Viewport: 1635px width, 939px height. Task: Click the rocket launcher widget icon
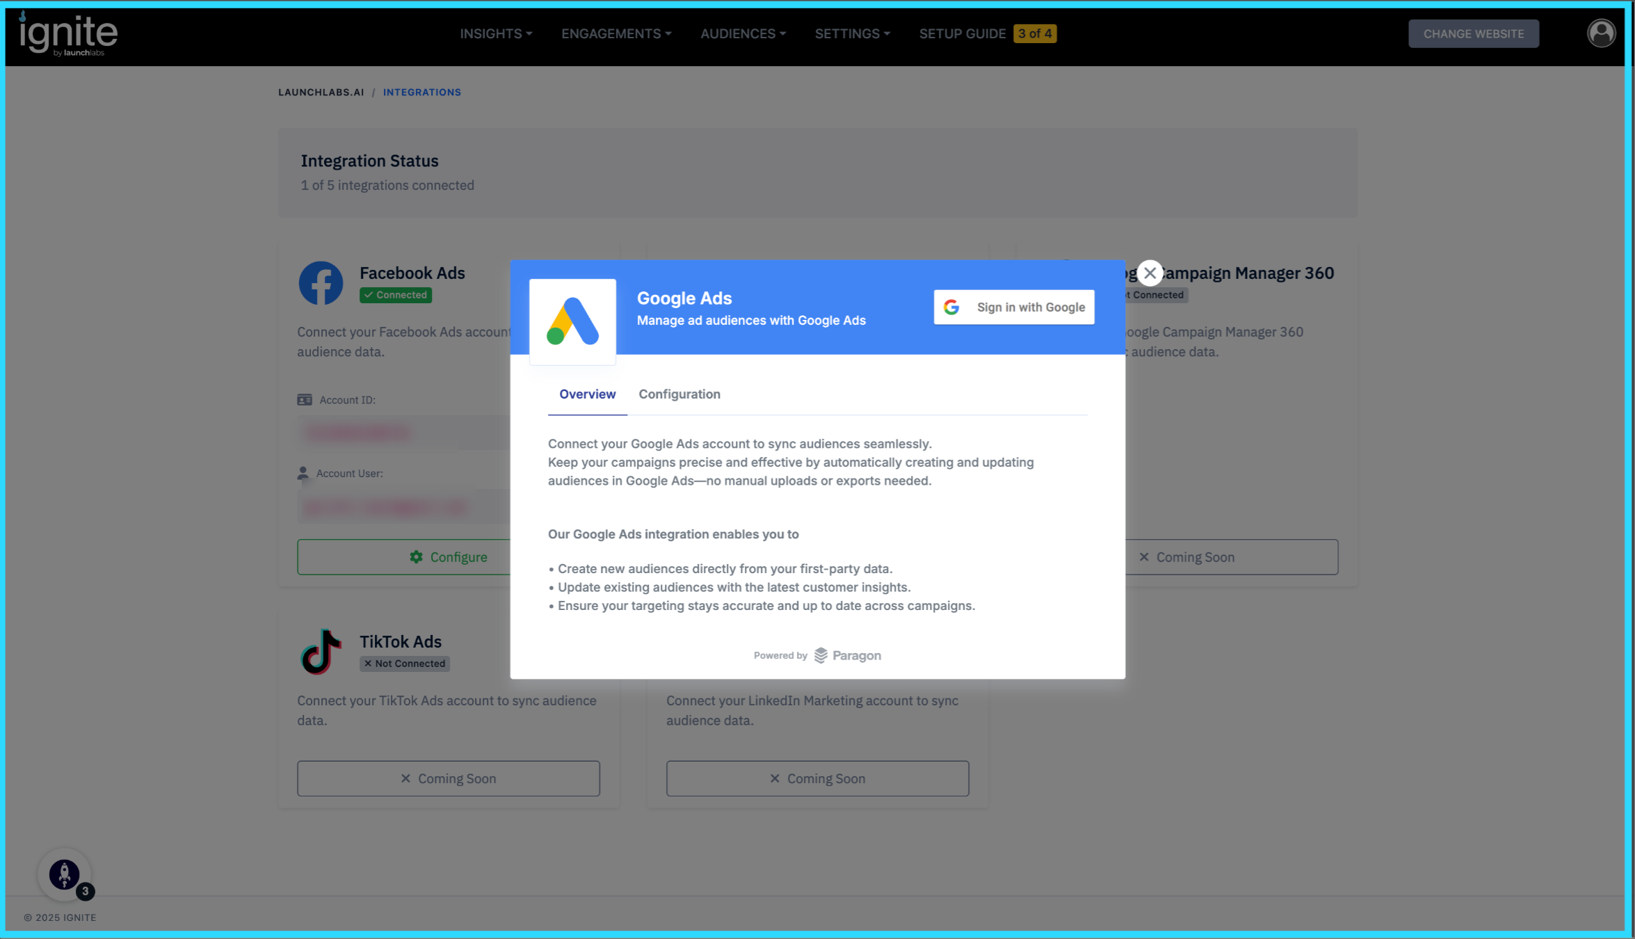pyautogui.click(x=64, y=874)
